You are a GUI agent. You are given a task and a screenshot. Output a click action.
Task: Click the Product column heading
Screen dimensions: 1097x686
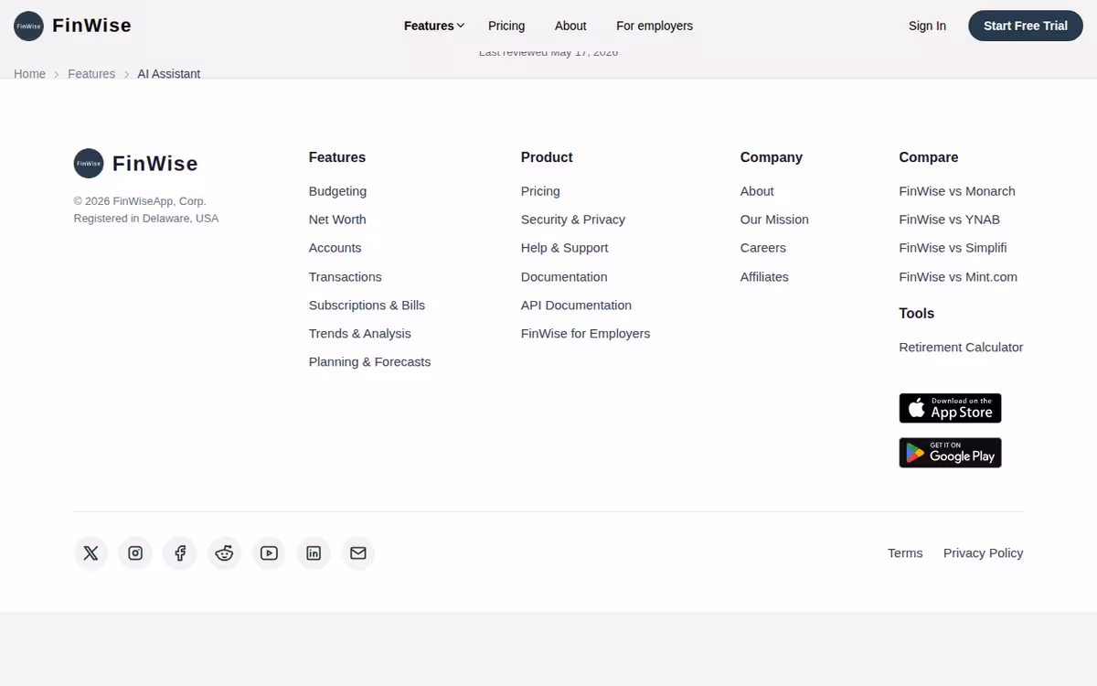pyautogui.click(x=547, y=157)
